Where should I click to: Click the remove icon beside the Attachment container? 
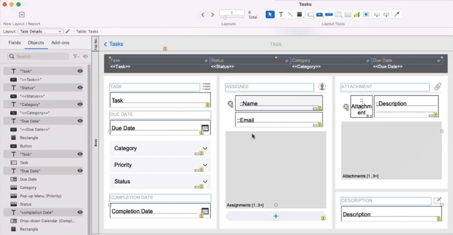tap(346, 107)
